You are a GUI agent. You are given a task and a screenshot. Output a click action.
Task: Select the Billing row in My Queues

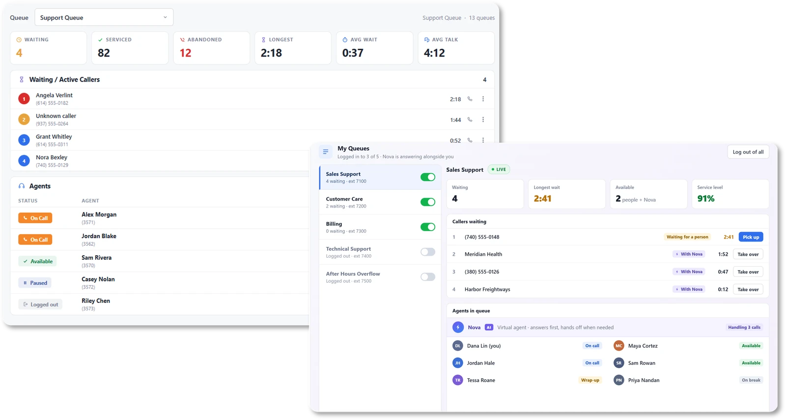[380, 227]
